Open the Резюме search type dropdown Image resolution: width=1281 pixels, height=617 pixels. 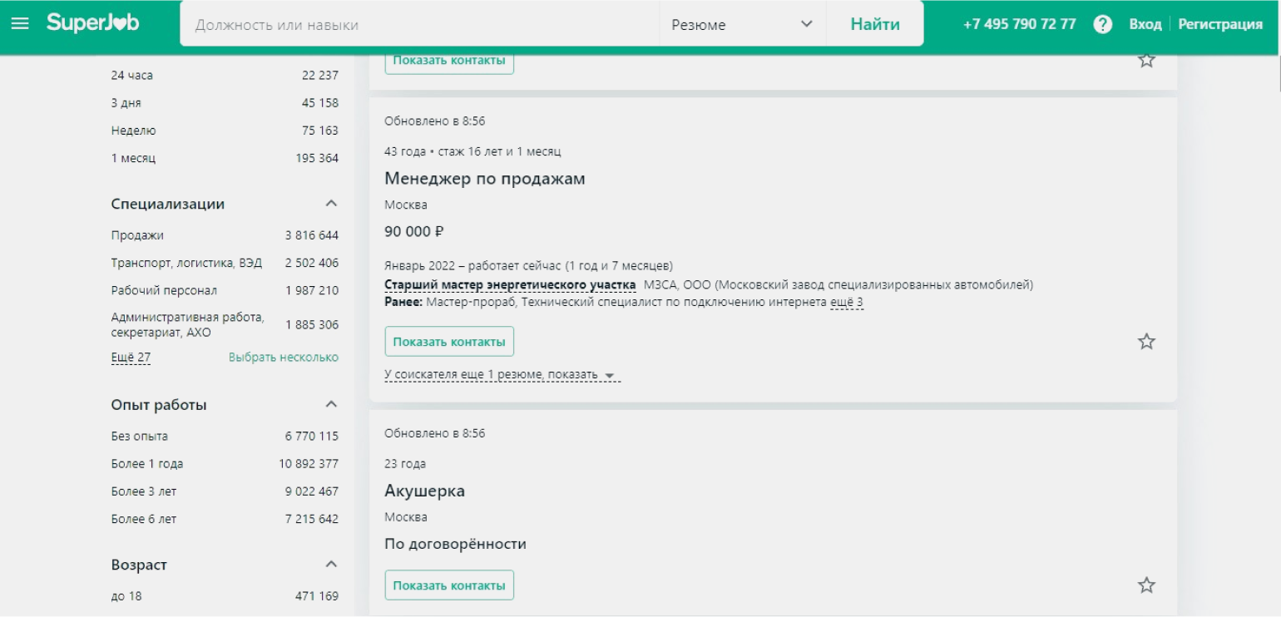742,25
